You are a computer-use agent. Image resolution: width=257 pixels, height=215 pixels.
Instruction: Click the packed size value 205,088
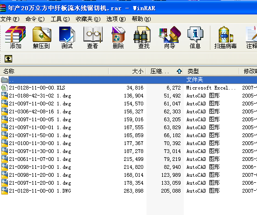click(171, 191)
